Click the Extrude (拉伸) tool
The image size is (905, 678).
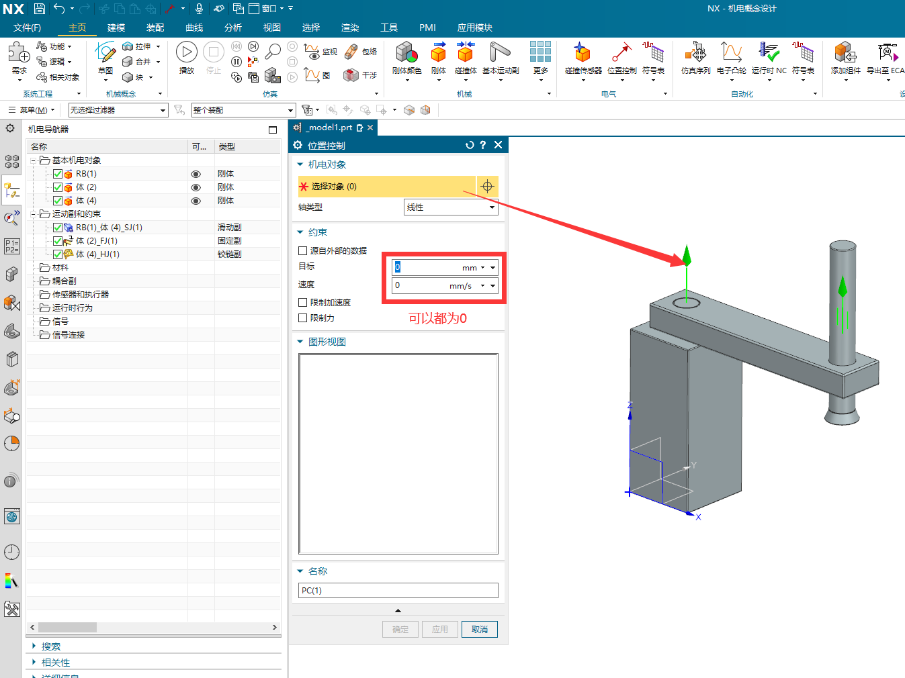pyautogui.click(x=137, y=46)
